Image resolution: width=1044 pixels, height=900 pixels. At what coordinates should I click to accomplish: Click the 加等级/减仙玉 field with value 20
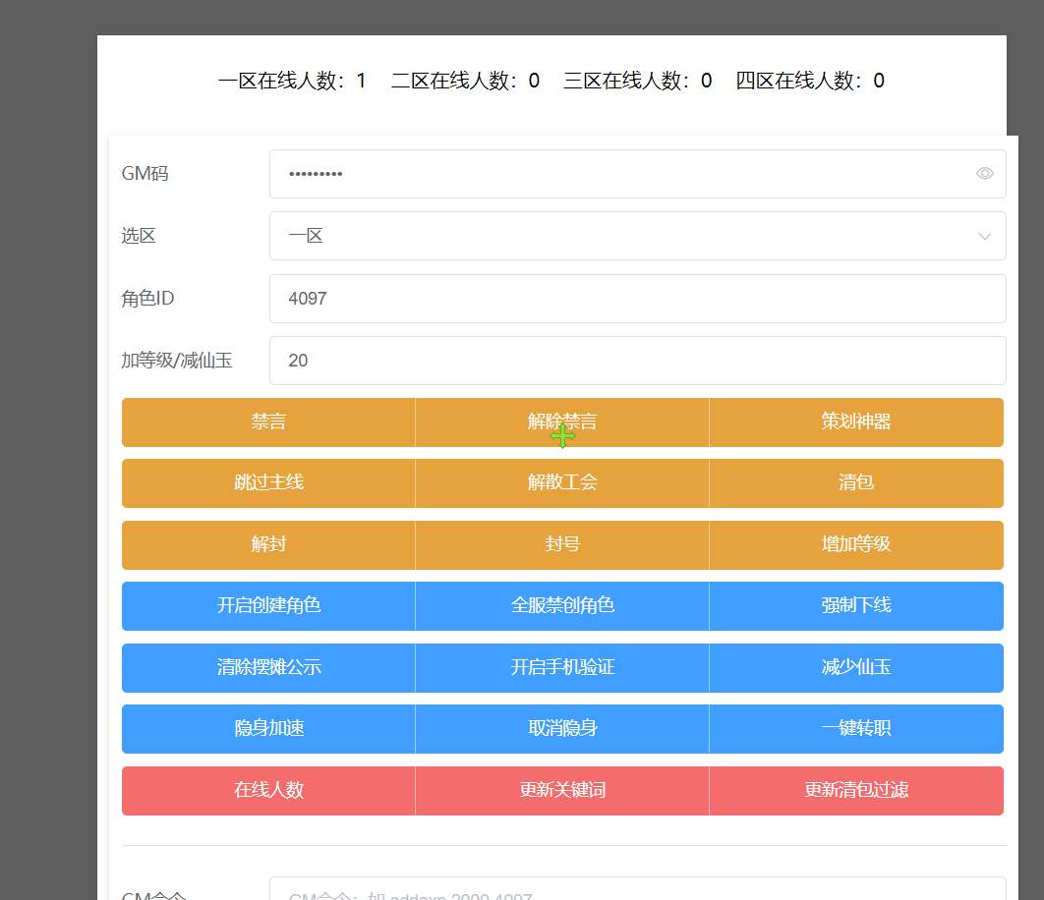point(637,361)
